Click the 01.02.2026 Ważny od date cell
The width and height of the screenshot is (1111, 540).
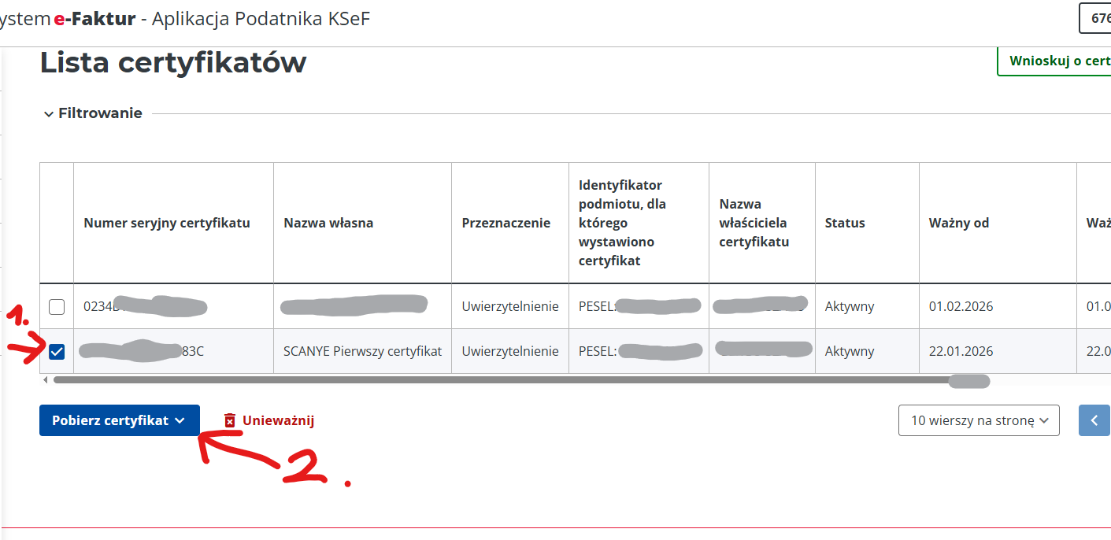[961, 306]
